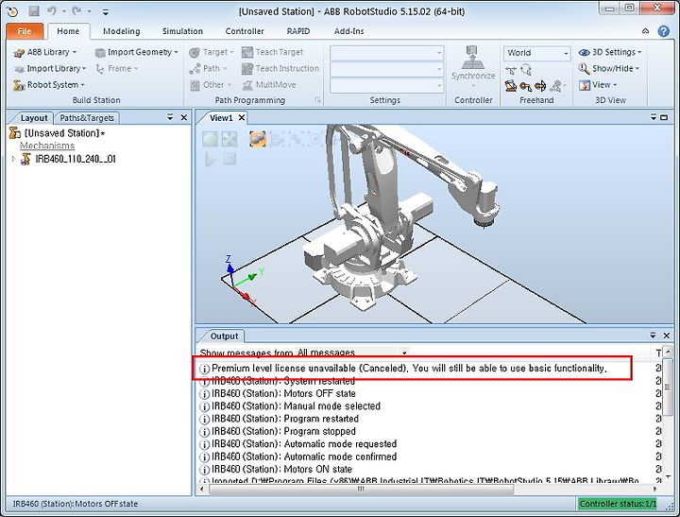
Task: Redo the action in quick access toolbar
Action: point(76,10)
